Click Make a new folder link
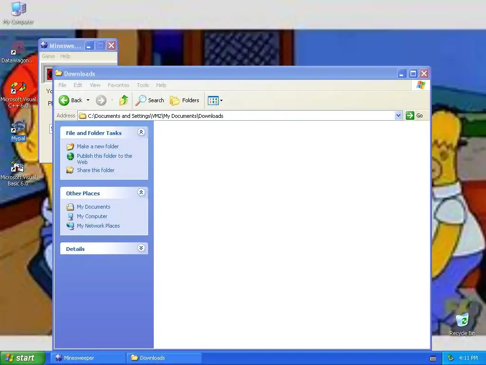 click(98, 146)
